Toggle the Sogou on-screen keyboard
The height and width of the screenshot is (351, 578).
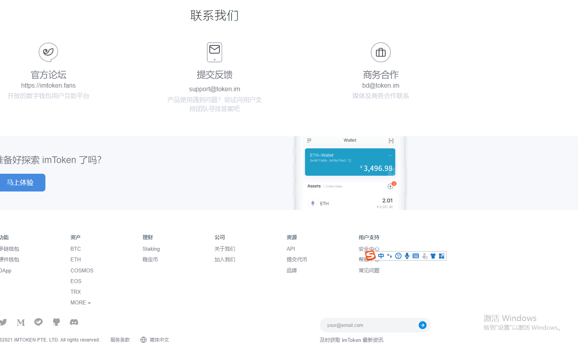pyautogui.click(x=415, y=255)
